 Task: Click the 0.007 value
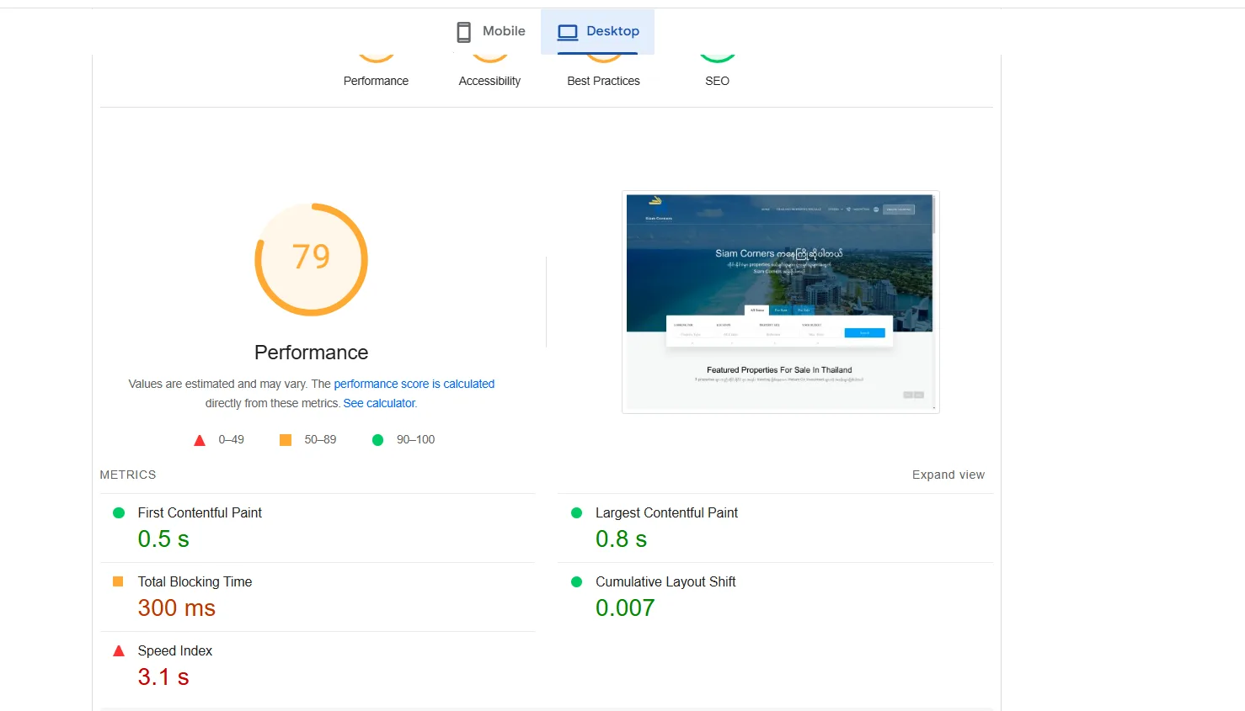tap(625, 608)
